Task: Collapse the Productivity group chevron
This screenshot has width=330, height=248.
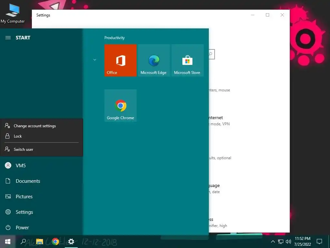Action: pos(95,60)
